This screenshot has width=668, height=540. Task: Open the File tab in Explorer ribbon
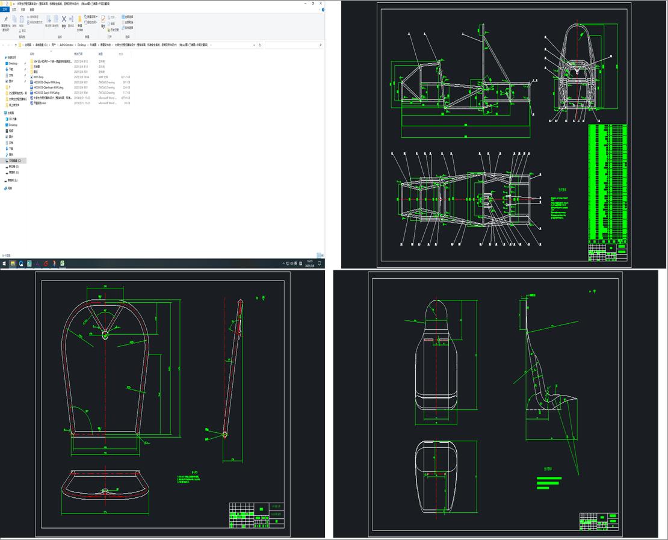5,10
